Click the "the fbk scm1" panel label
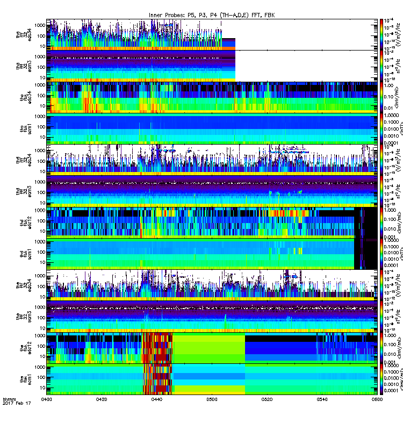Image resolution: width=403 pixels, height=430 pixels. pos(26,379)
